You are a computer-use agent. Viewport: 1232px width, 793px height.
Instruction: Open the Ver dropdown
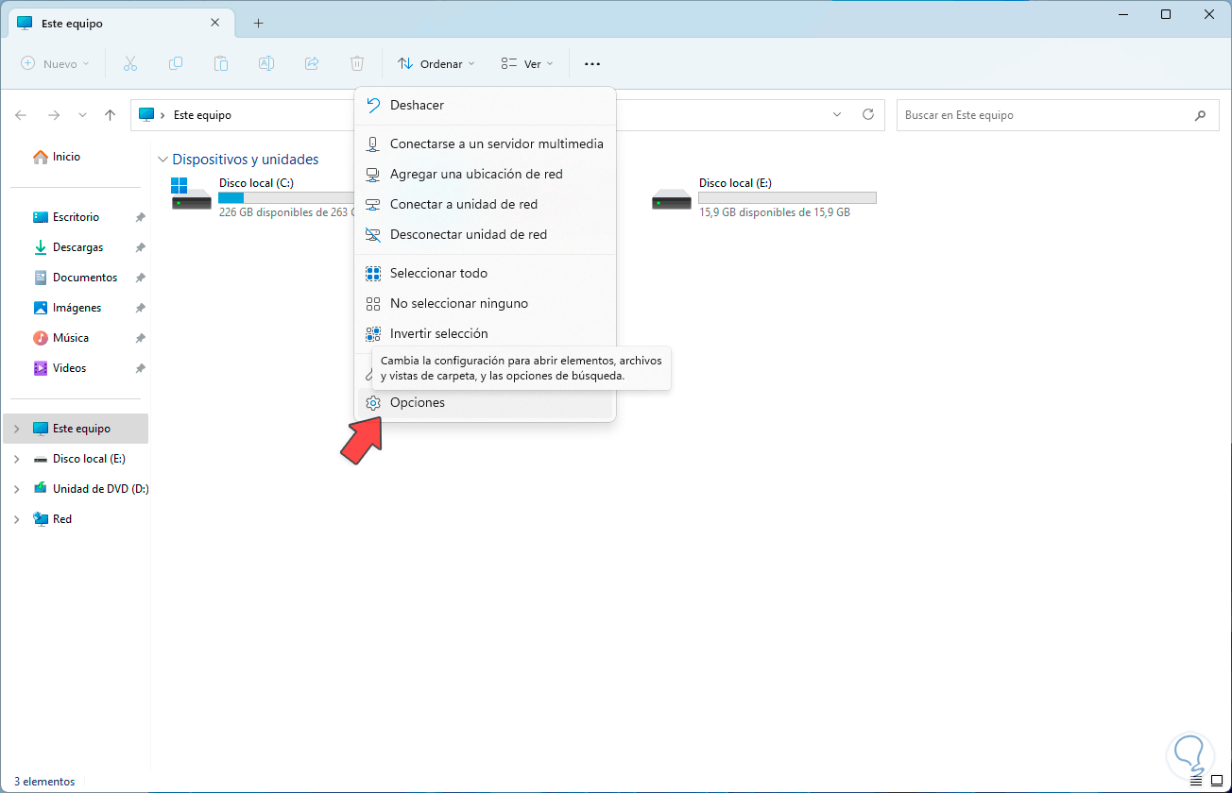(526, 63)
